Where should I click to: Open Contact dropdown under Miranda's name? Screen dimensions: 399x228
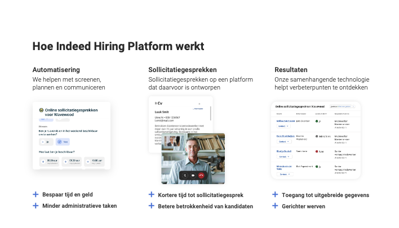point(285,174)
